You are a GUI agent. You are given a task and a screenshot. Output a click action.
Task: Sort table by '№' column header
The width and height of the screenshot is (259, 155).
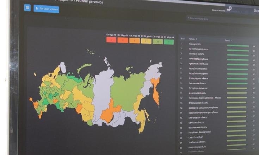(182, 38)
